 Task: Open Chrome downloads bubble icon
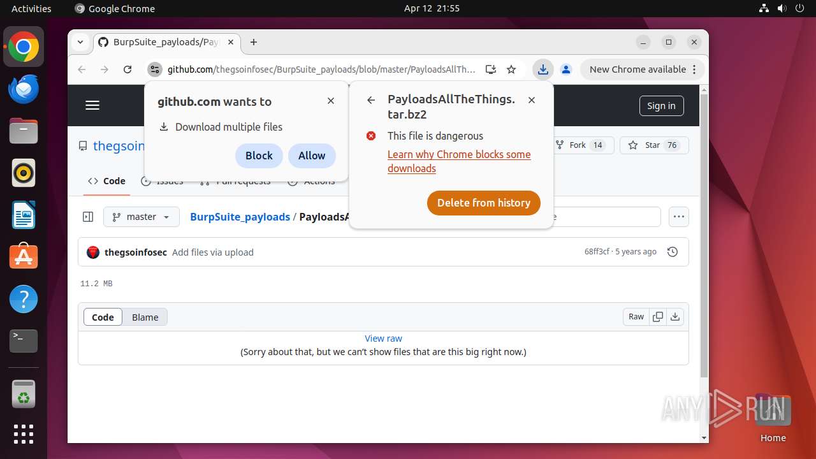[543, 69]
